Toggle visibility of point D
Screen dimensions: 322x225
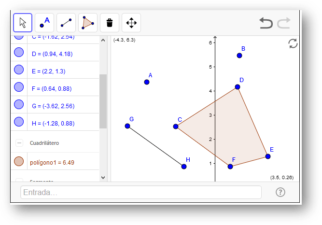pyautogui.click(x=19, y=52)
